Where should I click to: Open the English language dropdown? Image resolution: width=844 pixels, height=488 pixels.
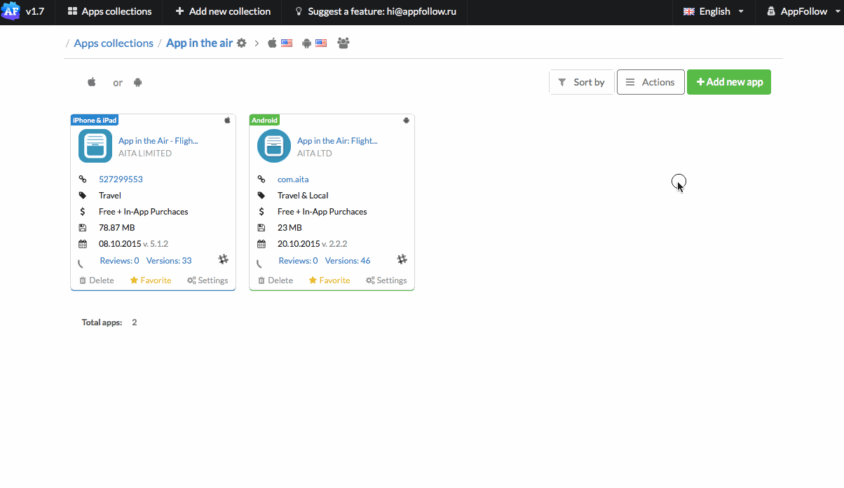[x=714, y=11]
